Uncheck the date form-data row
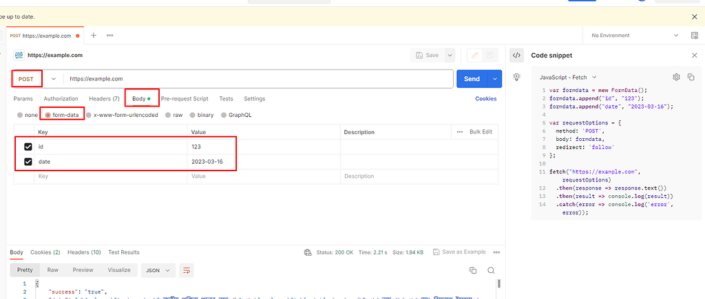The height and width of the screenshot is (299, 705). 28,162
